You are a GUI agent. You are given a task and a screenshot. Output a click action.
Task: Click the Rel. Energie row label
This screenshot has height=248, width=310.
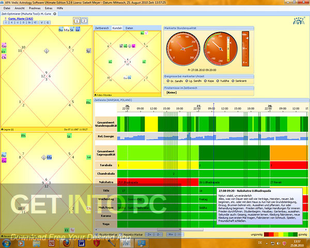tap(106, 136)
